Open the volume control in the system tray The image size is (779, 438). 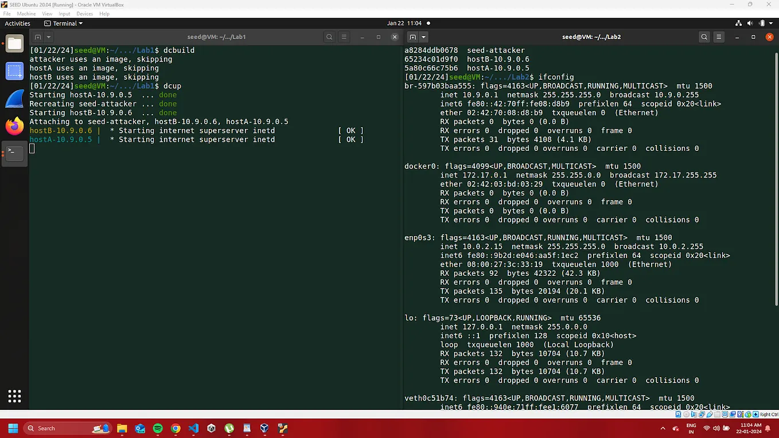[716, 428]
